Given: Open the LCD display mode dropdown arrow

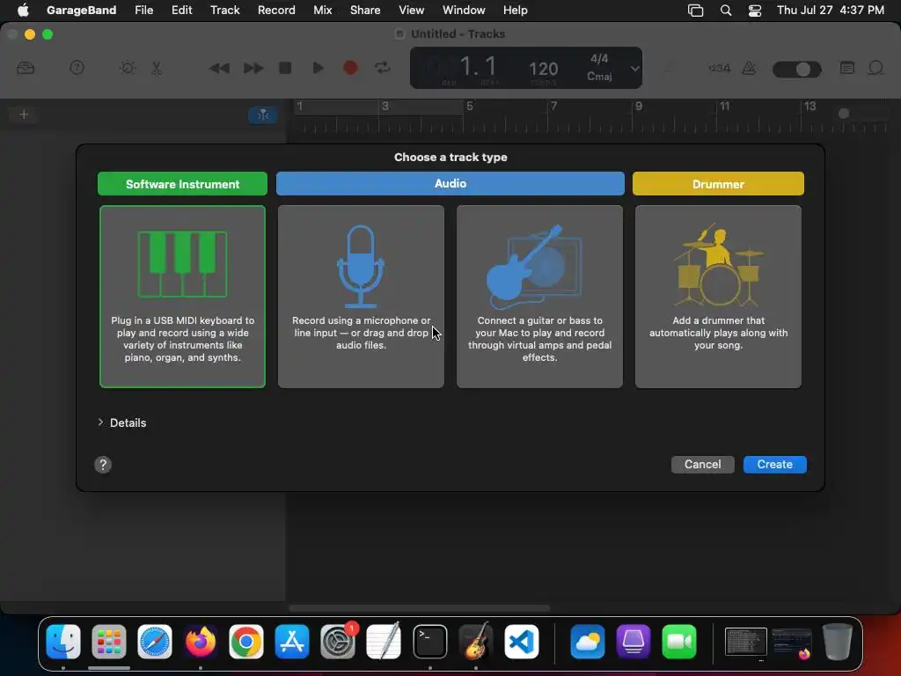Looking at the screenshot, I should coord(634,68).
